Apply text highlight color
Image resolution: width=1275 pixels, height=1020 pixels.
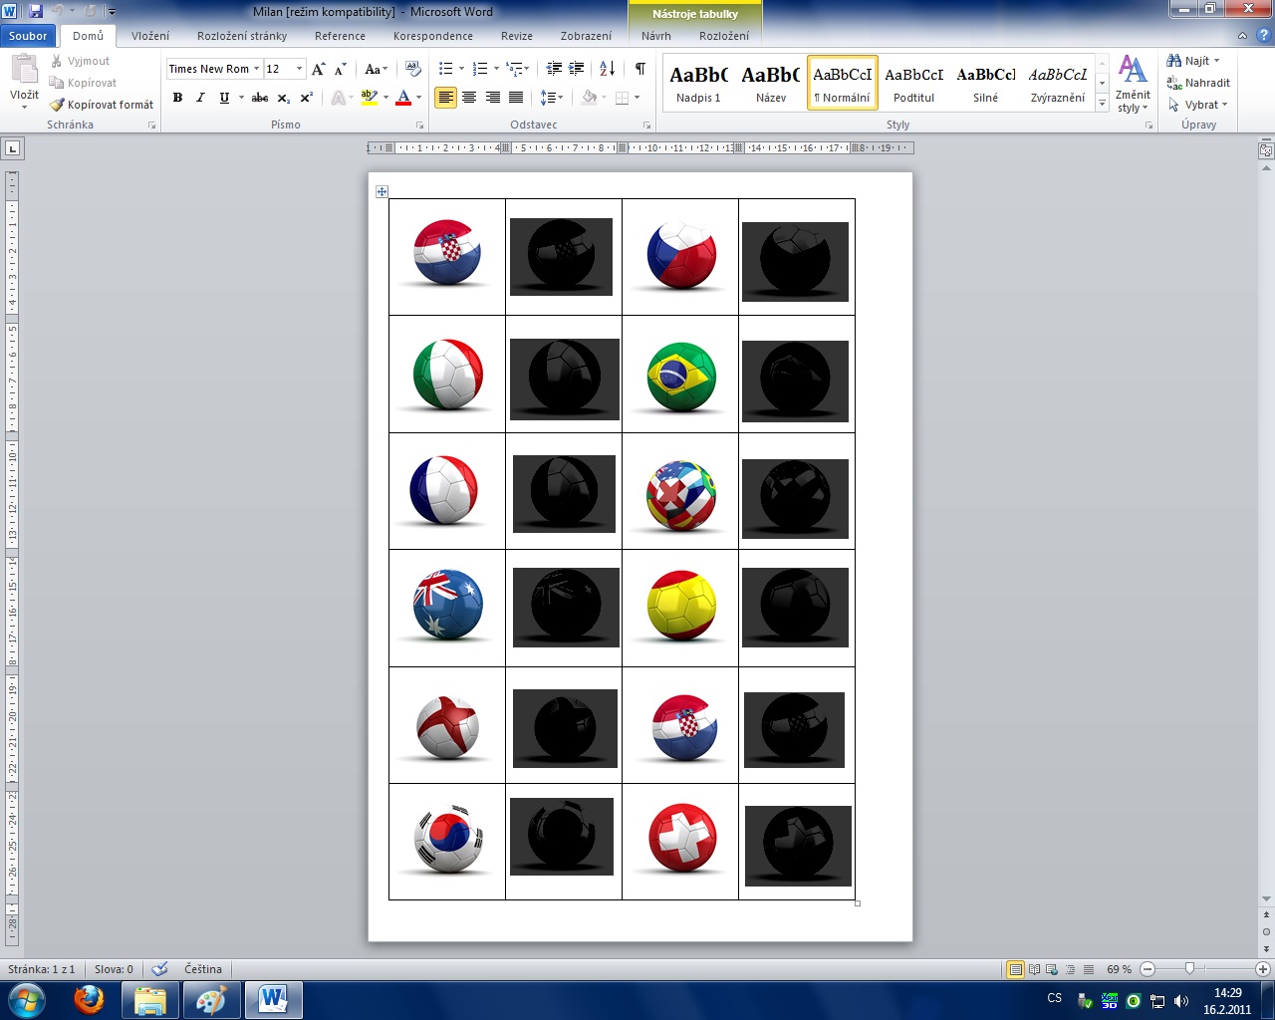coord(369,98)
